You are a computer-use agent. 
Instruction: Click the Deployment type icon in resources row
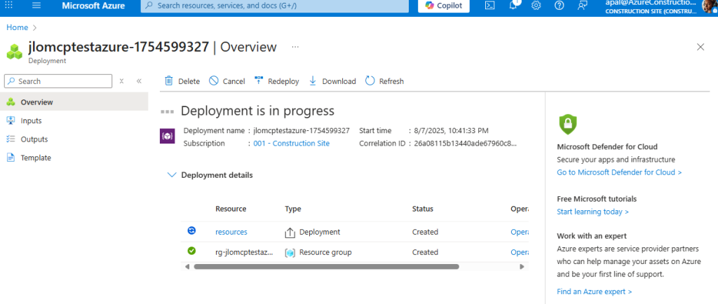coord(290,233)
